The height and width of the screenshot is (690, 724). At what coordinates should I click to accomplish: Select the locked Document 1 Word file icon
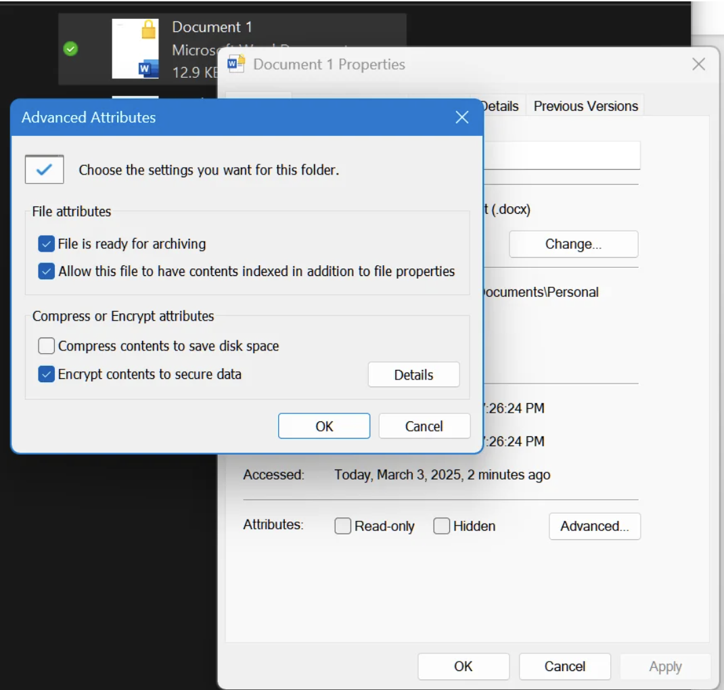135,49
